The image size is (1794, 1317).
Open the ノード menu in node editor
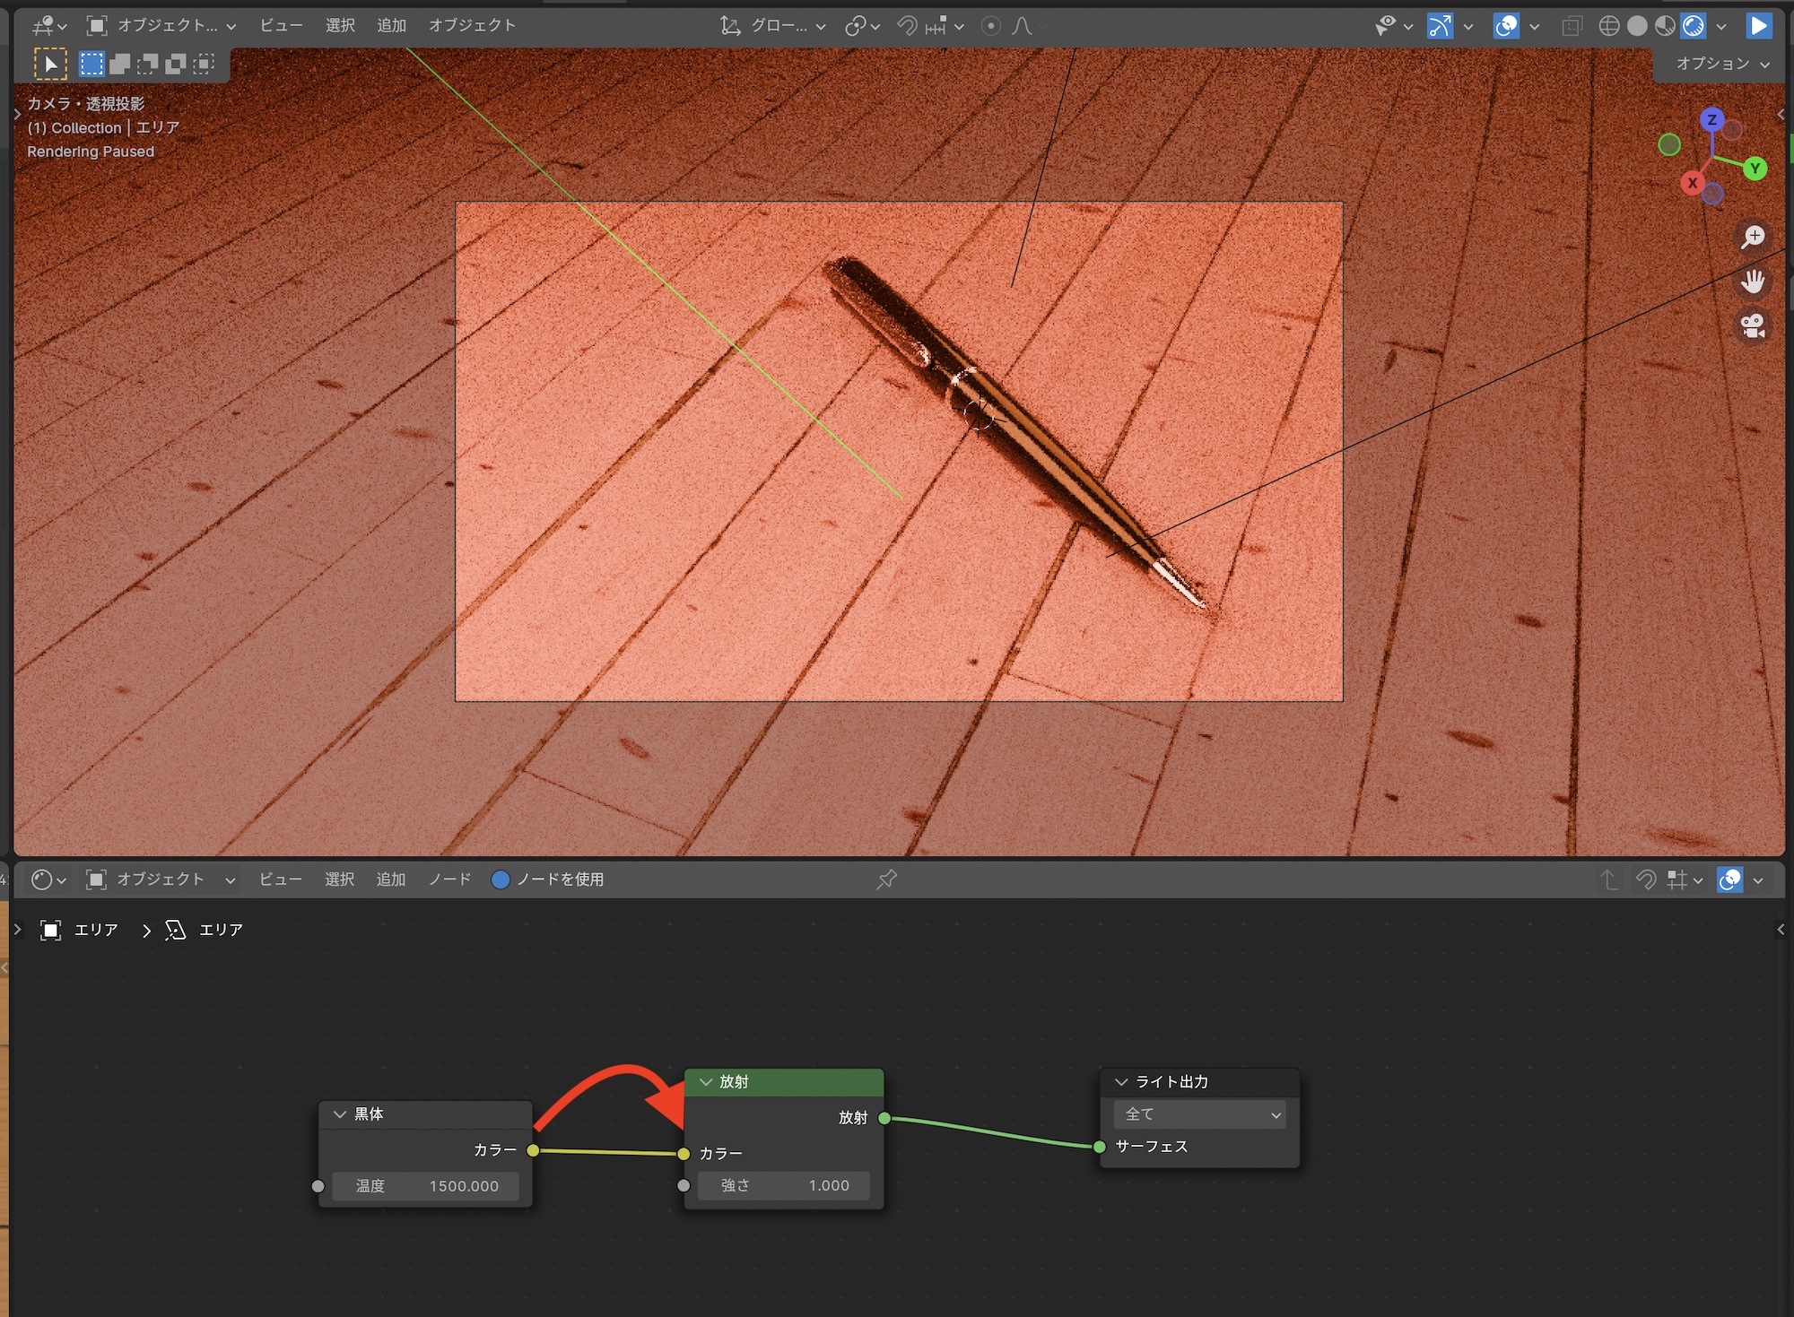pos(449,879)
